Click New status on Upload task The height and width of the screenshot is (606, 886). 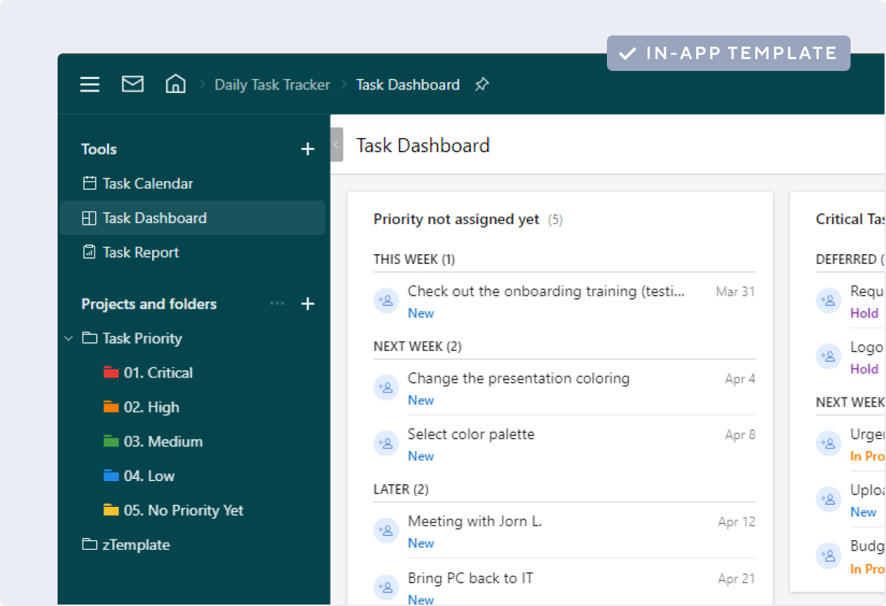coord(863,512)
